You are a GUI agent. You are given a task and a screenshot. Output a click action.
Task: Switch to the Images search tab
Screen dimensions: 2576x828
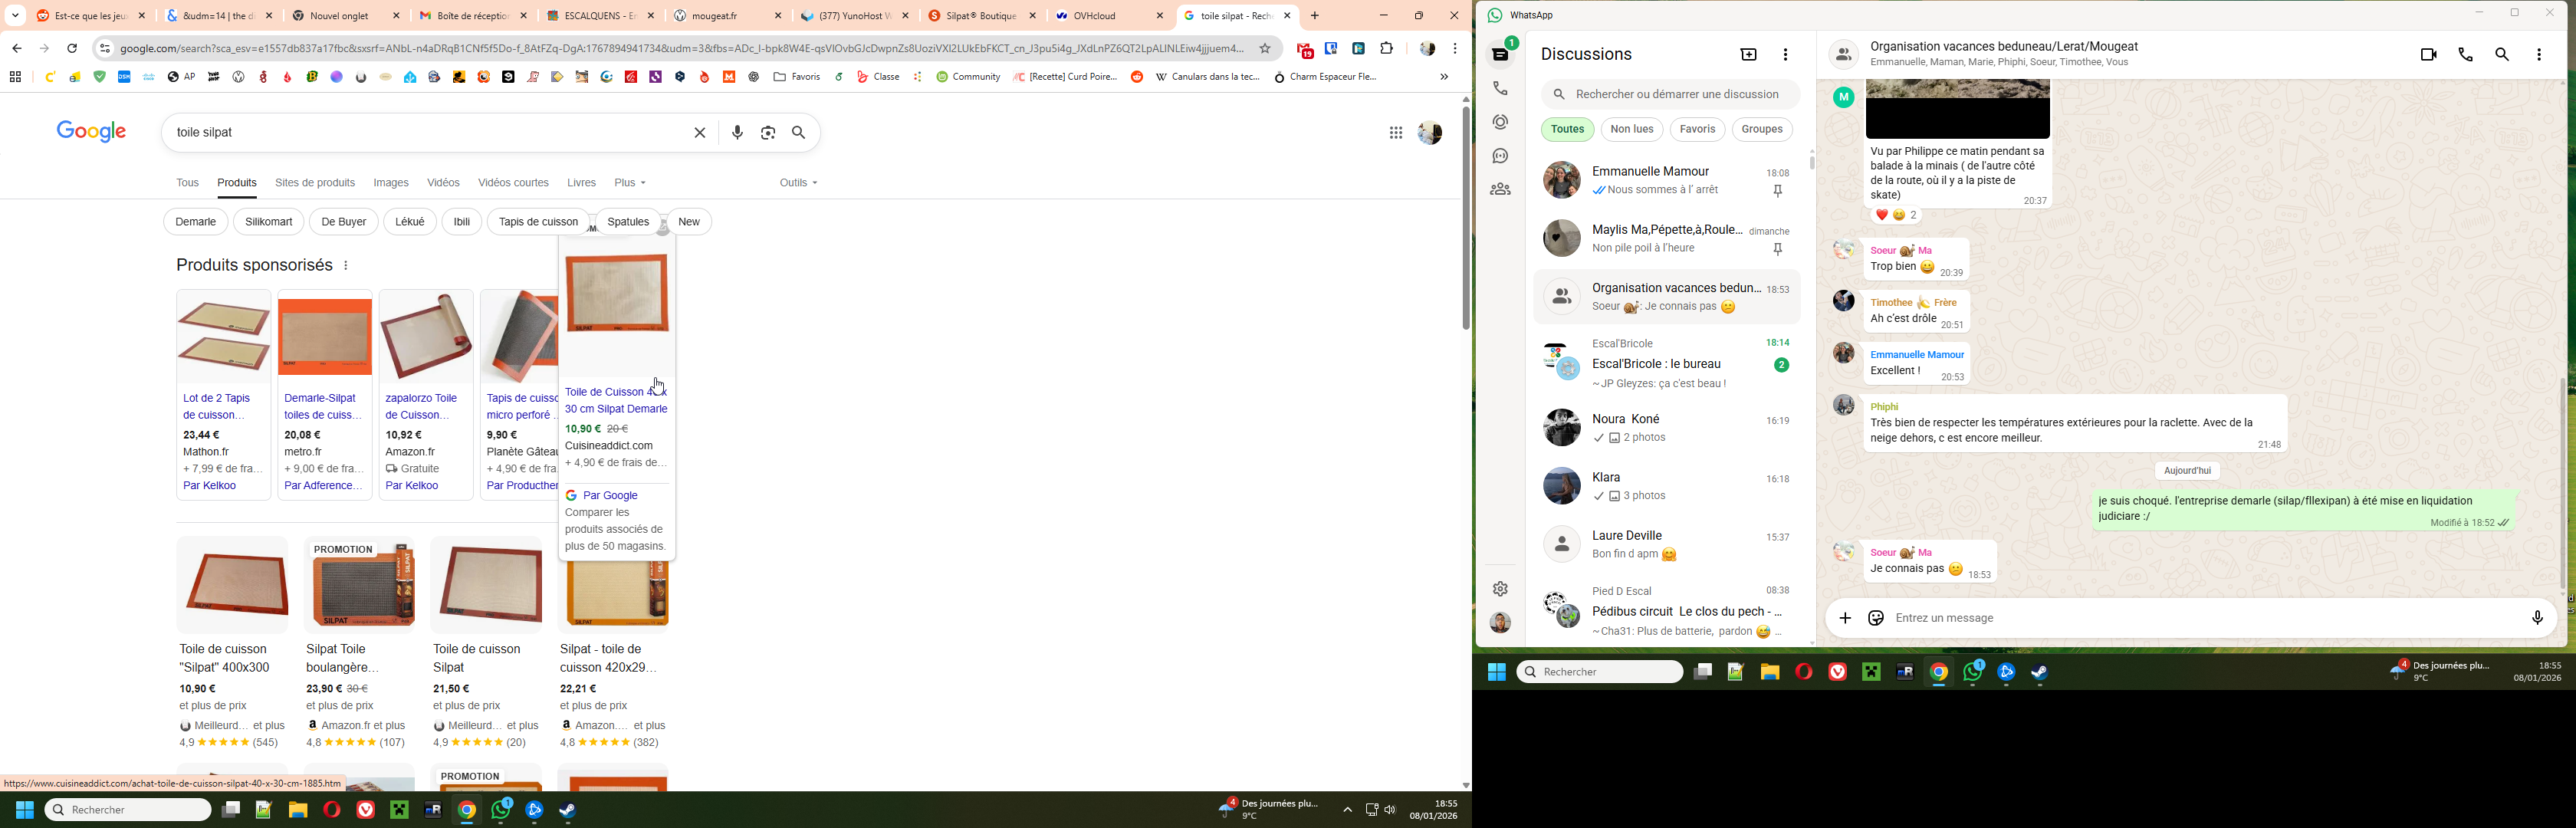tap(391, 183)
